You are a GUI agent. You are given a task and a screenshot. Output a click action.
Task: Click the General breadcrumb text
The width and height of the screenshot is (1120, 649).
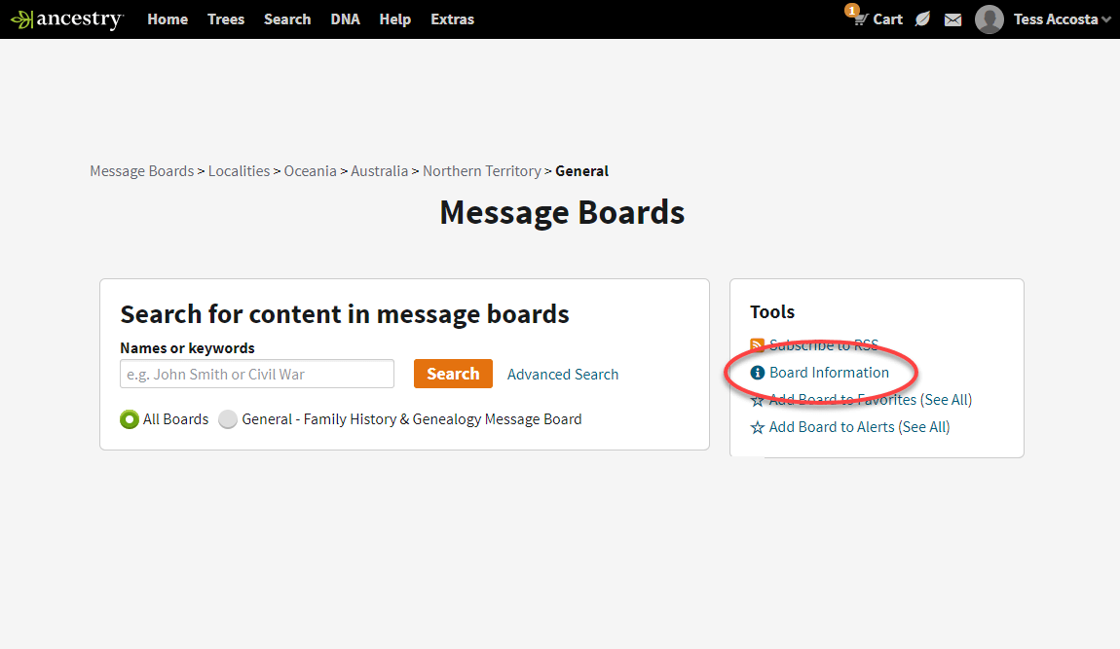point(582,171)
